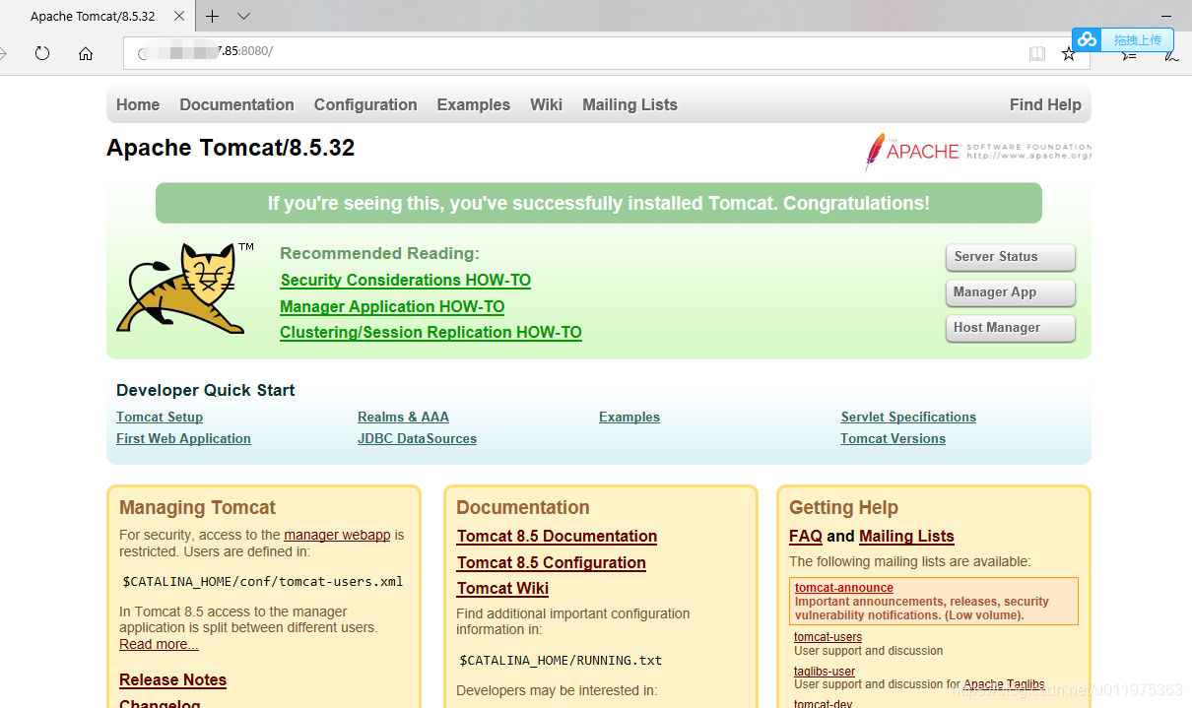Open Tomcat Versions link
Image resolution: width=1192 pixels, height=708 pixels.
point(893,439)
